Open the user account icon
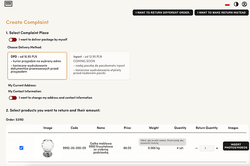 (x=244, y=4)
